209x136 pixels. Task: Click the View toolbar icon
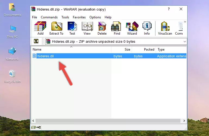(87, 28)
